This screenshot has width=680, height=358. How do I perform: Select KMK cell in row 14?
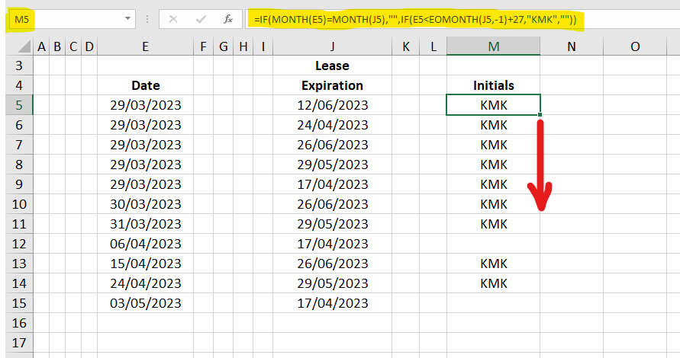[494, 283]
